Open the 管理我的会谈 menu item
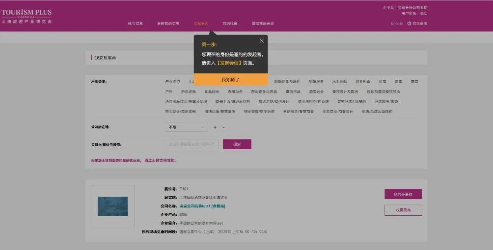Viewport: 493px width, 250px height. 263,23
